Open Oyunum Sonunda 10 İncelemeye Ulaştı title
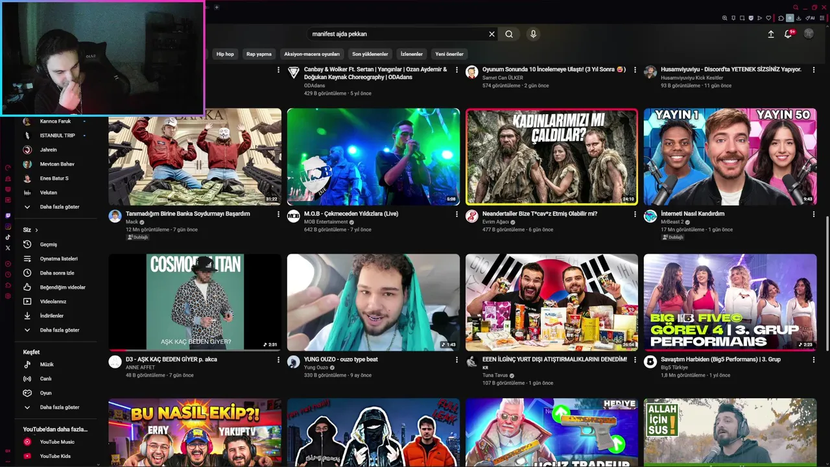The image size is (830, 467). click(554, 69)
